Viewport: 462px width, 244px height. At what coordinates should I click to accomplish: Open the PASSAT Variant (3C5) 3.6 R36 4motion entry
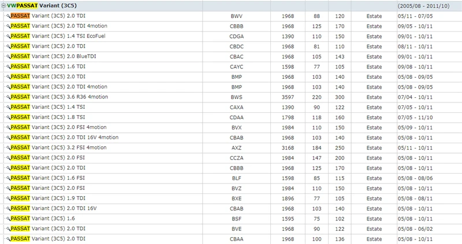pyautogui.click(x=59, y=97)
